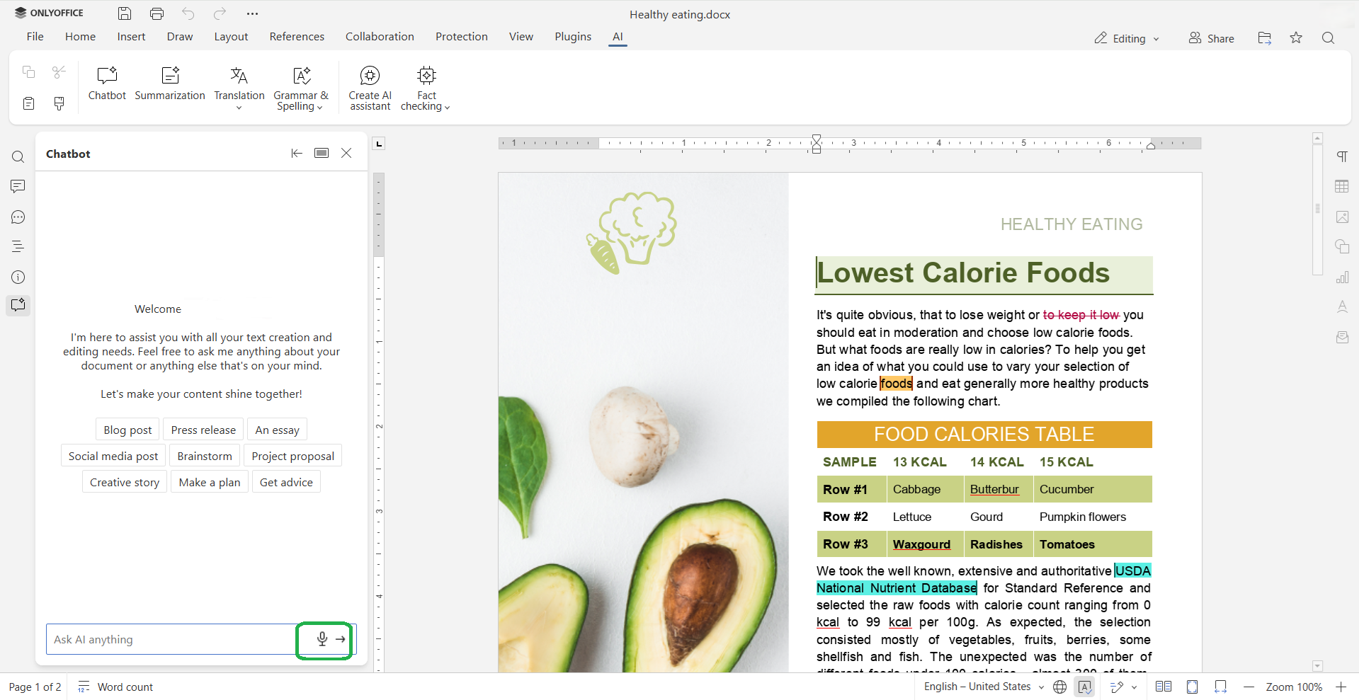Viewport: 1359px width, 700px height.
Task: Click the Blog post suggestion in the chatbot
Action: coord(127,429)
